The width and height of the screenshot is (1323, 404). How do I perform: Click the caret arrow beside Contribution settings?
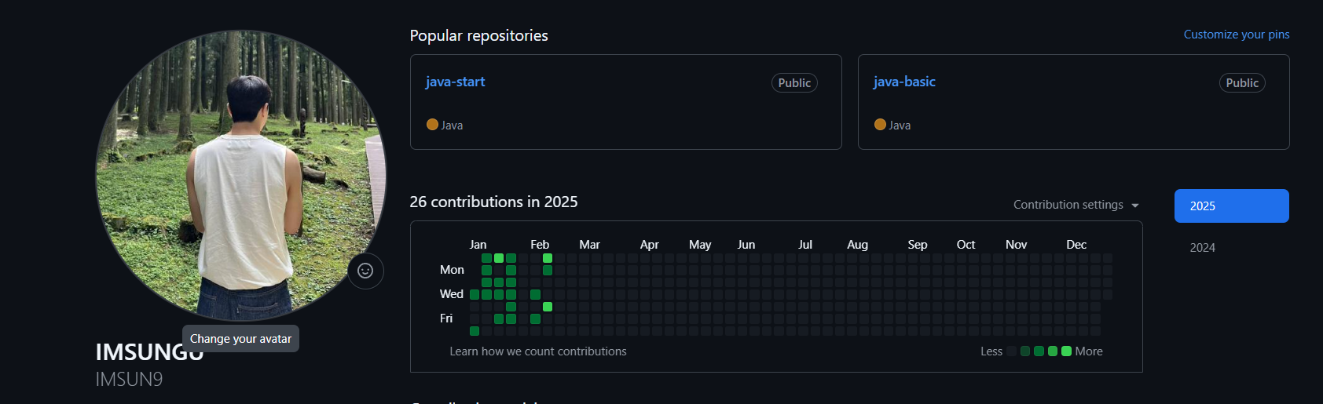1135,206
